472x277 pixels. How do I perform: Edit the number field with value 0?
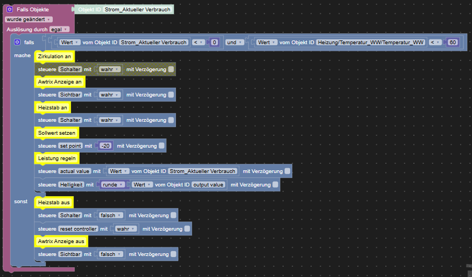click(x=214, y=42)
